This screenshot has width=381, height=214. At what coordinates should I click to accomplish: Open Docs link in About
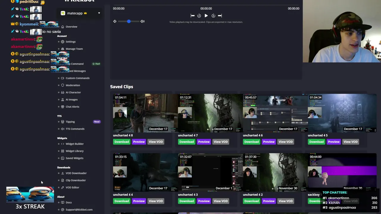coord(68,202)
